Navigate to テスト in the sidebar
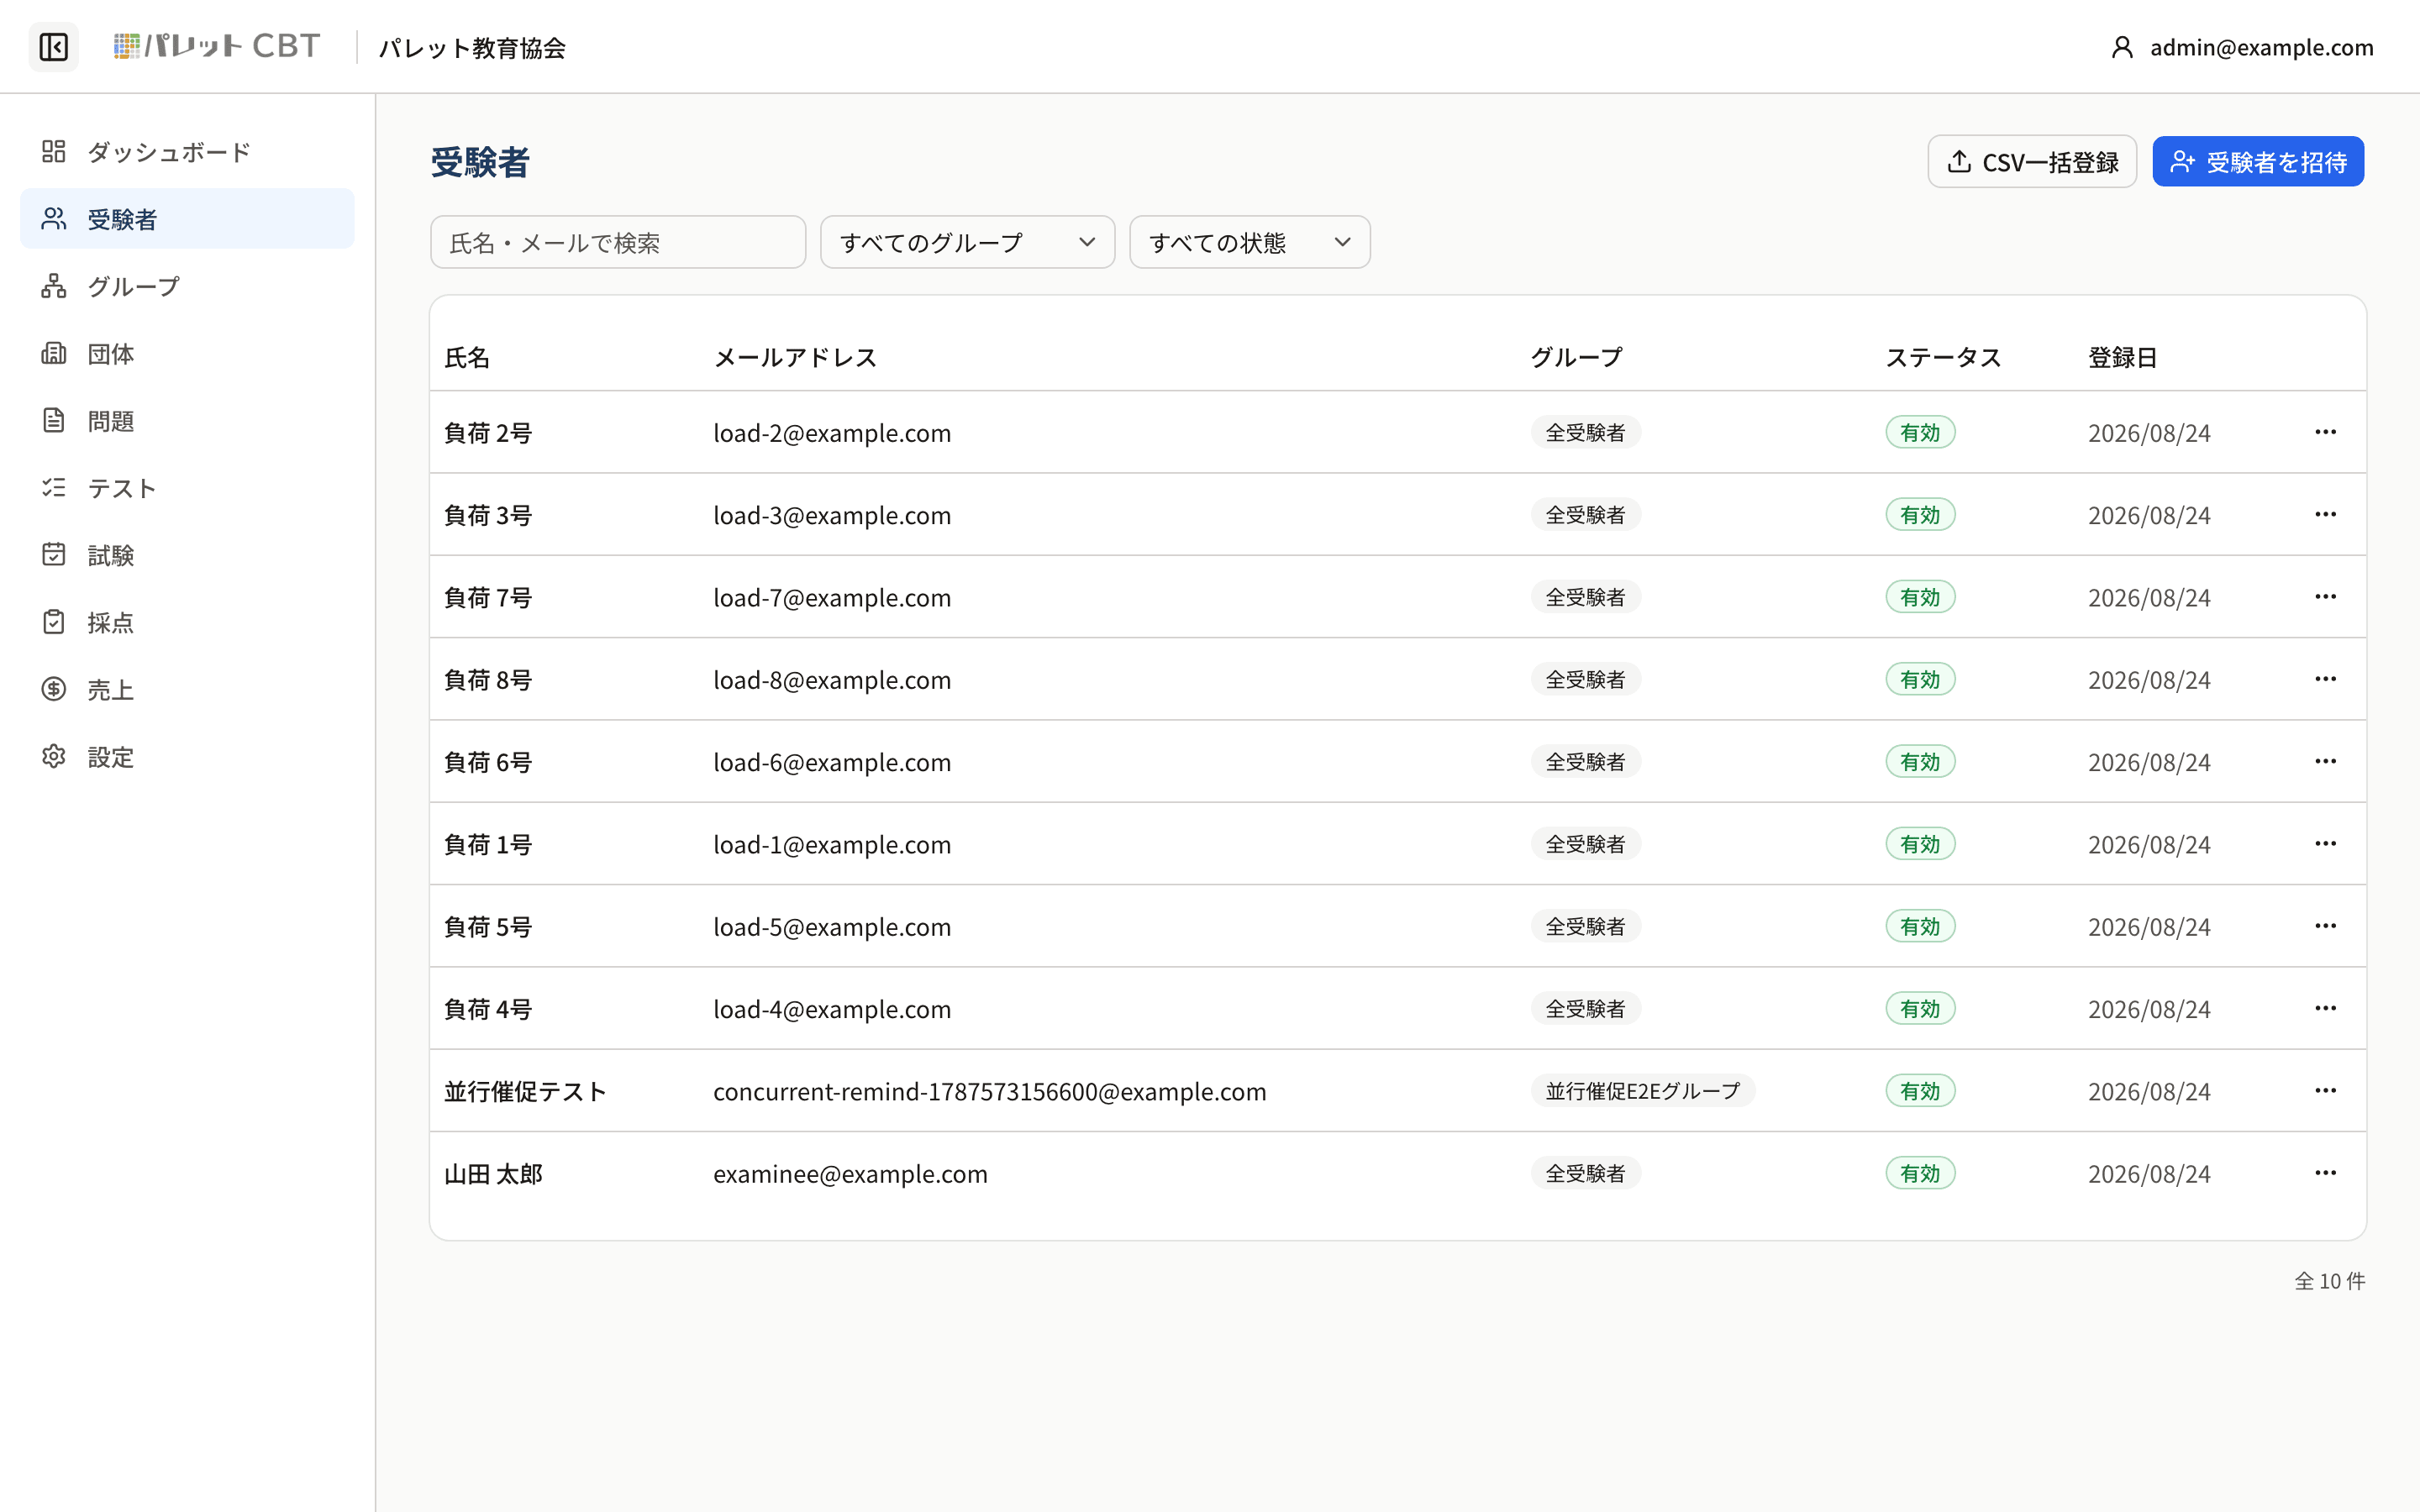 (187, 488)
